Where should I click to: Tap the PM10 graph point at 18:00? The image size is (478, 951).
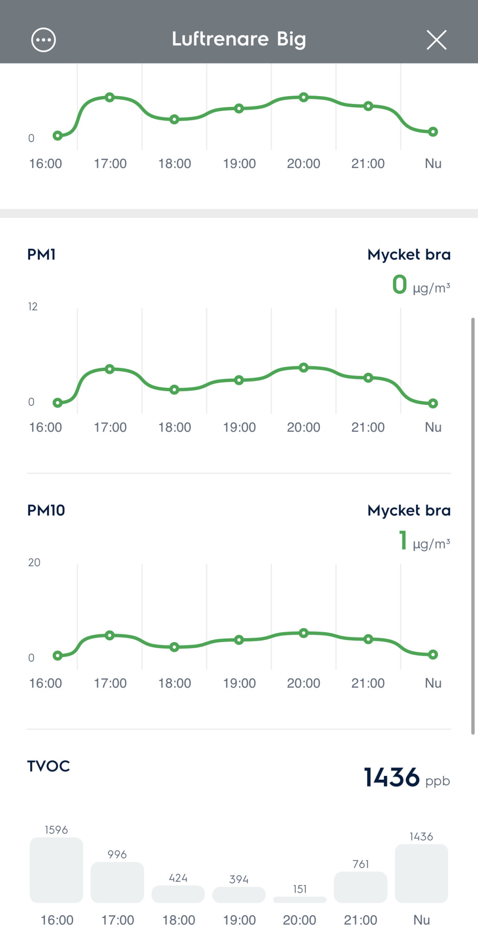click(174, 647)
